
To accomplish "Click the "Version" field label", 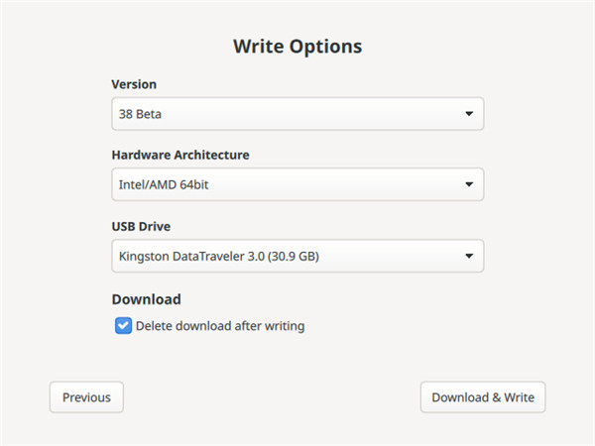I will click(134, 84).
